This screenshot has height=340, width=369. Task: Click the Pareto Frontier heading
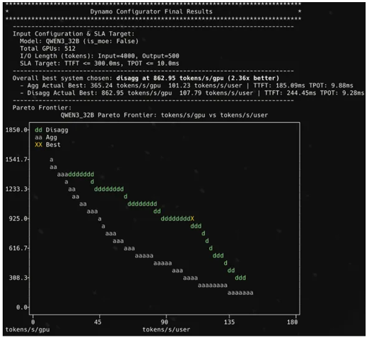pos(42,107)
